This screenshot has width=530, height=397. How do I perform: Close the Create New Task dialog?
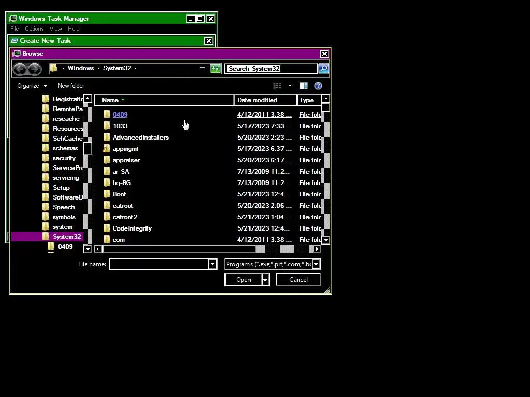click(209, 41)
